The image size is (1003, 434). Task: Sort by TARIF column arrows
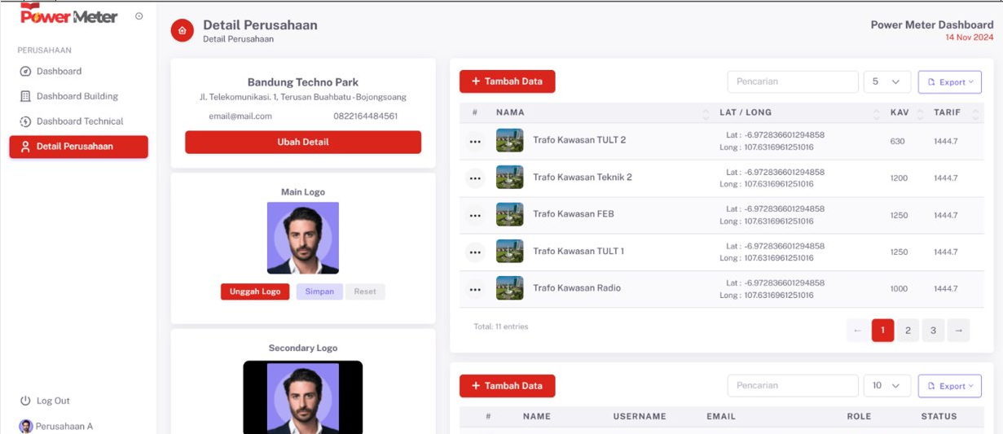pos(975,113)
